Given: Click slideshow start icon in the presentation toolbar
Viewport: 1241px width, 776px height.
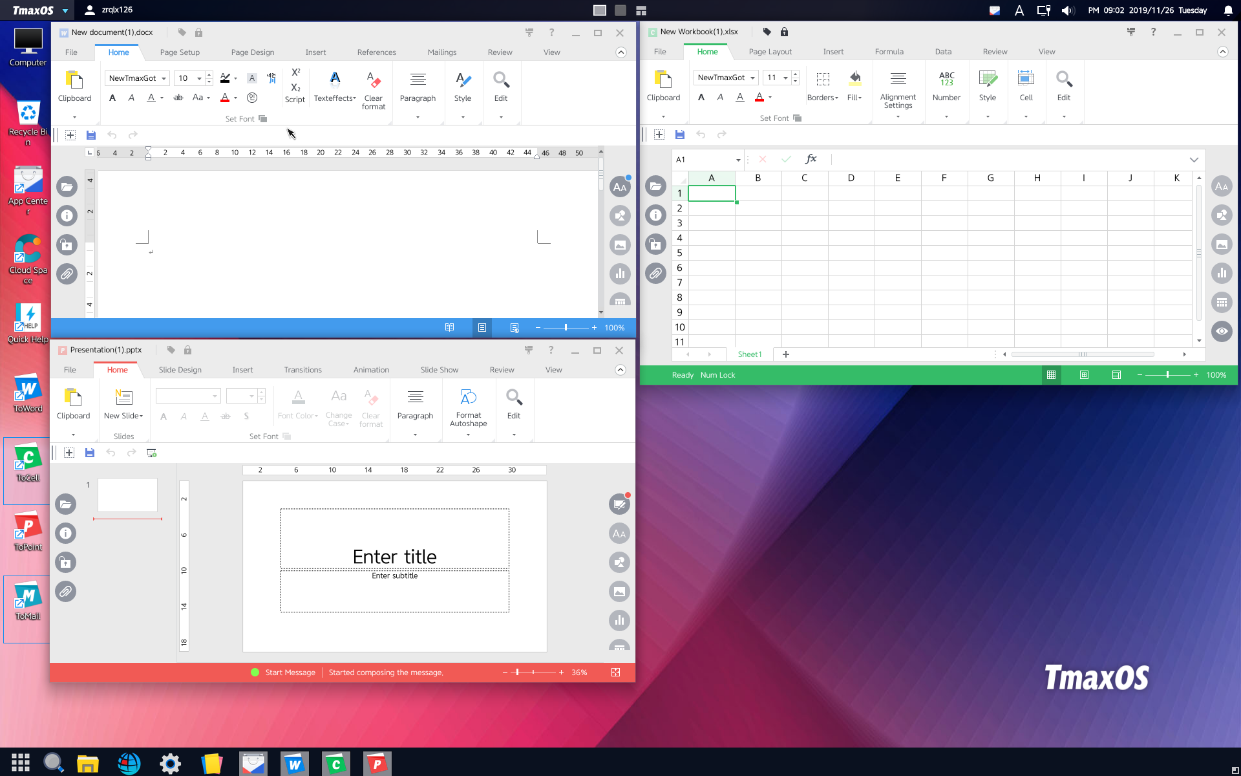Looking at the screenshot, I should pyautogui.click(x=152, y=453).
